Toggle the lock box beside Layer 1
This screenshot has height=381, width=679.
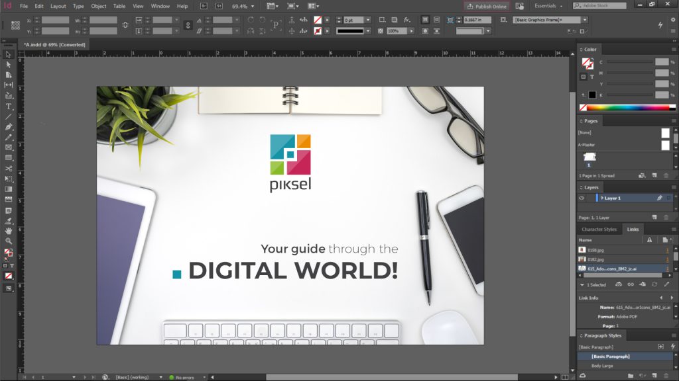click(589, 198)
